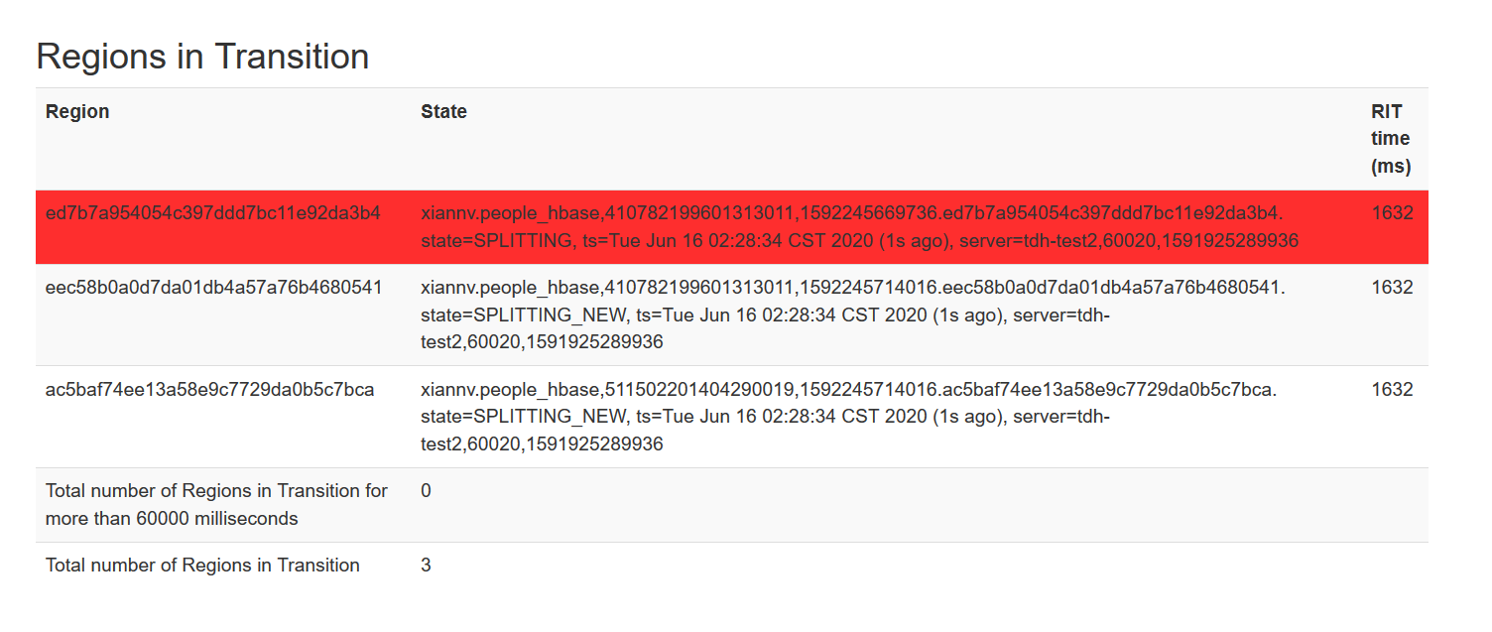Viewport: 1492px width, 632px height.
Task: Click RIT time 1632 in the eec58b0a row
Action: coord(1392,287)
